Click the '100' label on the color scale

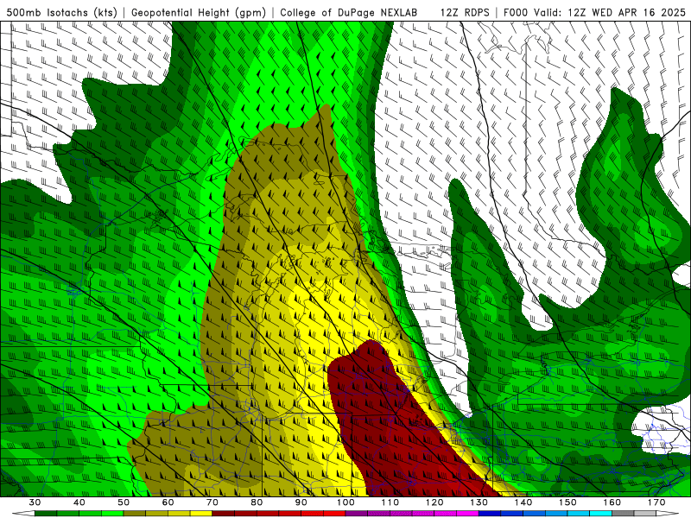345,502
